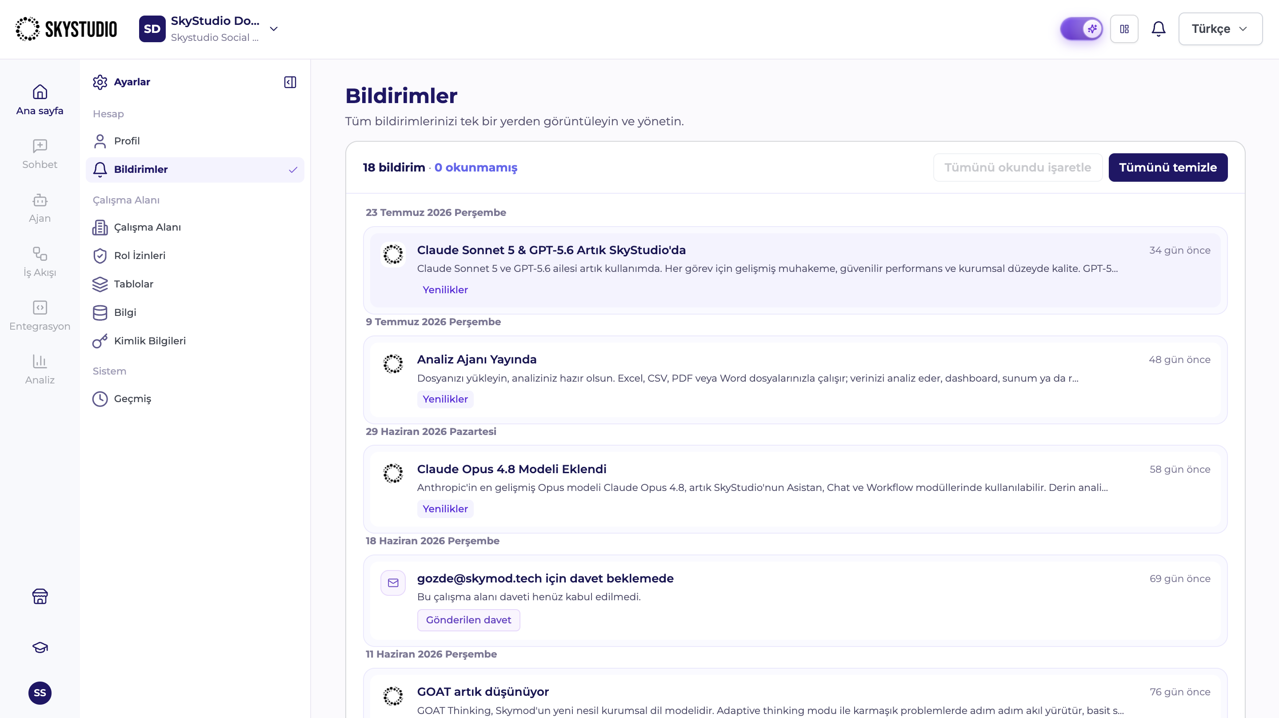The width and height of the screenshot is (1279, 718).
Task: Select Bildirimler in the settings menu
Action: tap(195, 169)
